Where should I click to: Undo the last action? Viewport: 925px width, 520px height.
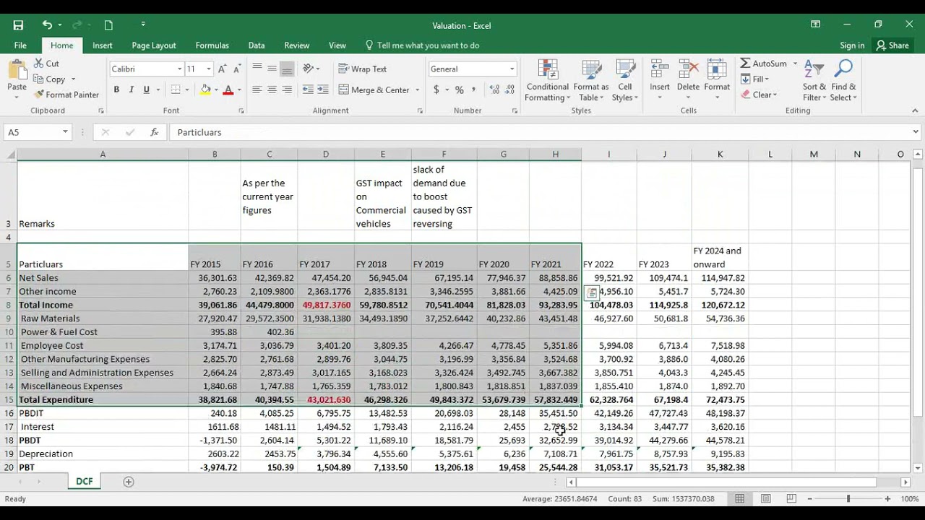tap(47, 25)
